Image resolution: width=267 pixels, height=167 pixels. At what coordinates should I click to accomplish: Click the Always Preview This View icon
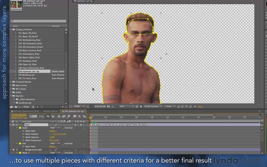click(x=71, y=107)
